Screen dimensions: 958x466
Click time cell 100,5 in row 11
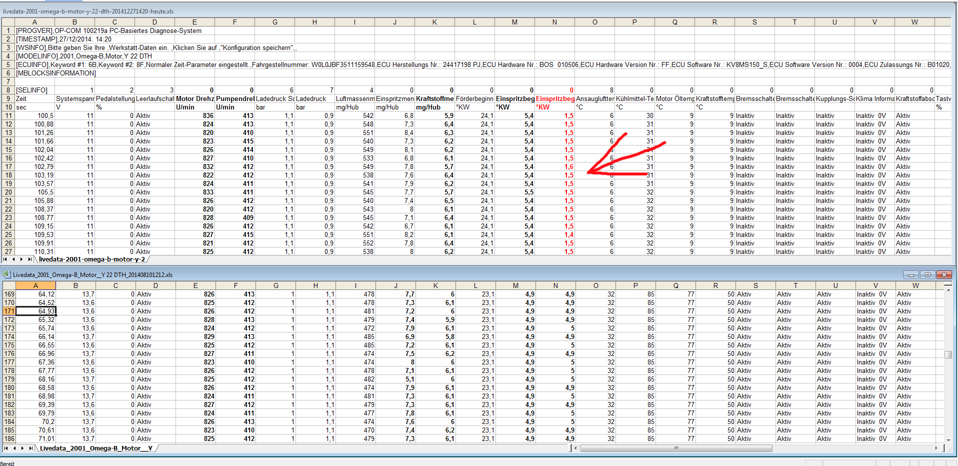click(x=35, y=115)
